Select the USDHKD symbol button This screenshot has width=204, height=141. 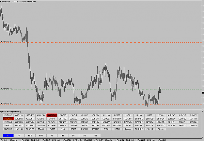95,129
